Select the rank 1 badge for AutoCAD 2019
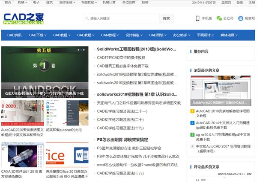 click(x=192, y=111)
